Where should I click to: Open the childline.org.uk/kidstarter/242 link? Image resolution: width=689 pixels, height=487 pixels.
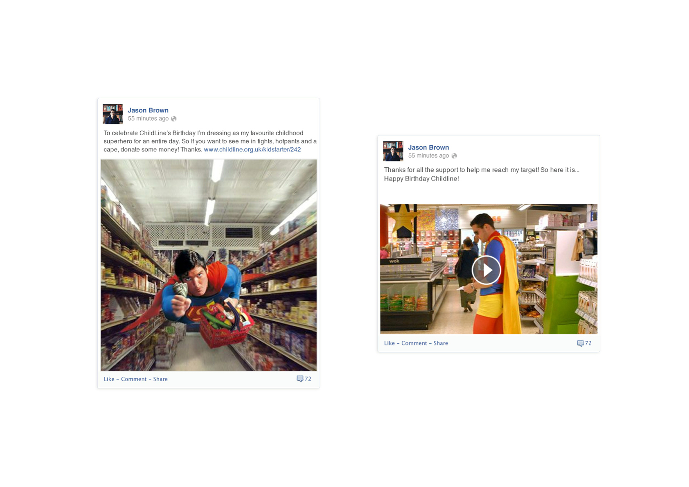pos(252,149)
